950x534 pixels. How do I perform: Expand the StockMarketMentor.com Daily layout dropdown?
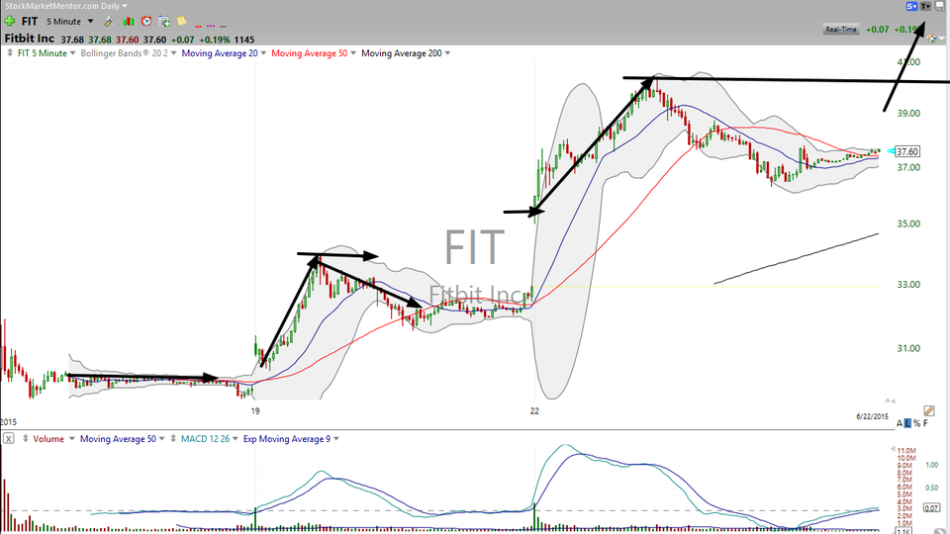[x=125, y=6]
